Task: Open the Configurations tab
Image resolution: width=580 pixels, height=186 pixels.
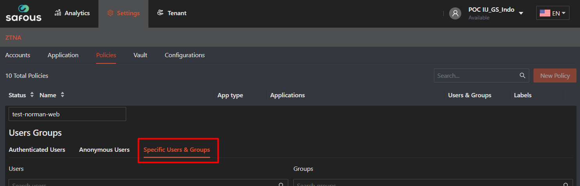Action: coord(184,55)
